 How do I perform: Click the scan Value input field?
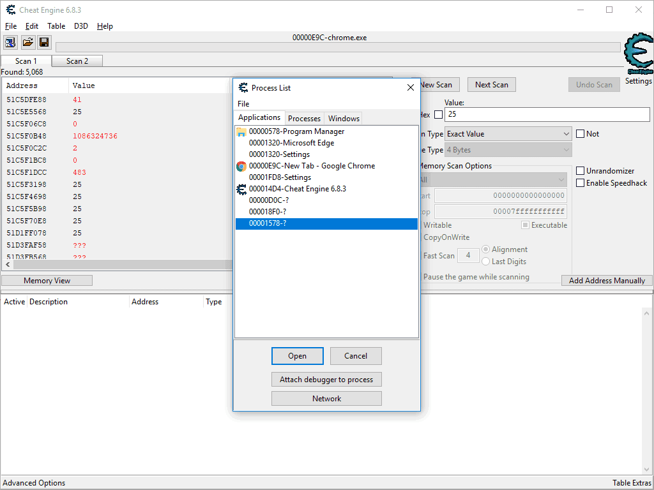[547, 114]
